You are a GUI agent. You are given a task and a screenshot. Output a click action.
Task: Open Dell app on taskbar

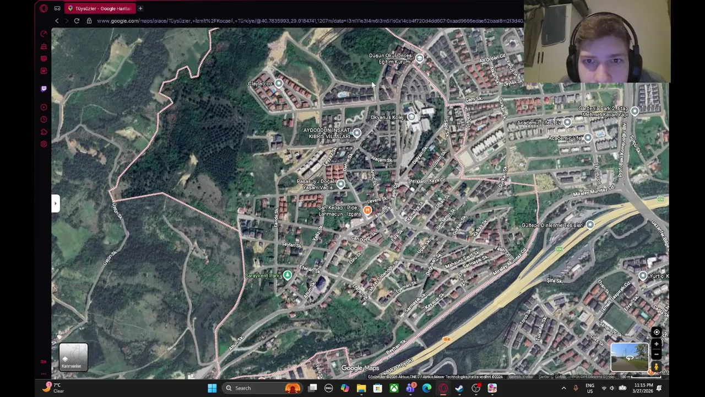(x=329, y=388)
